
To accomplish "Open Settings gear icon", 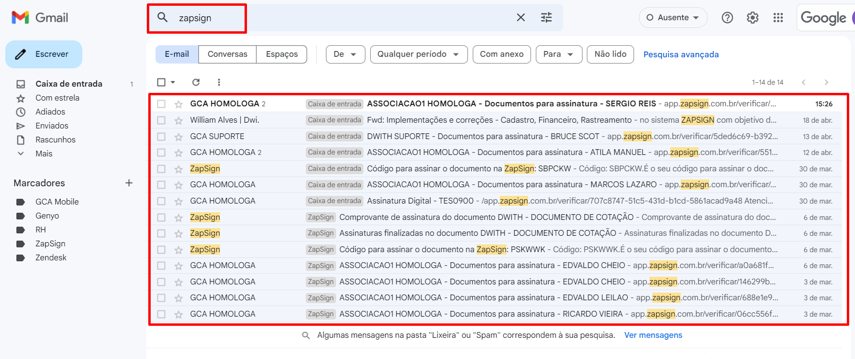I will (x=752, y=18).
